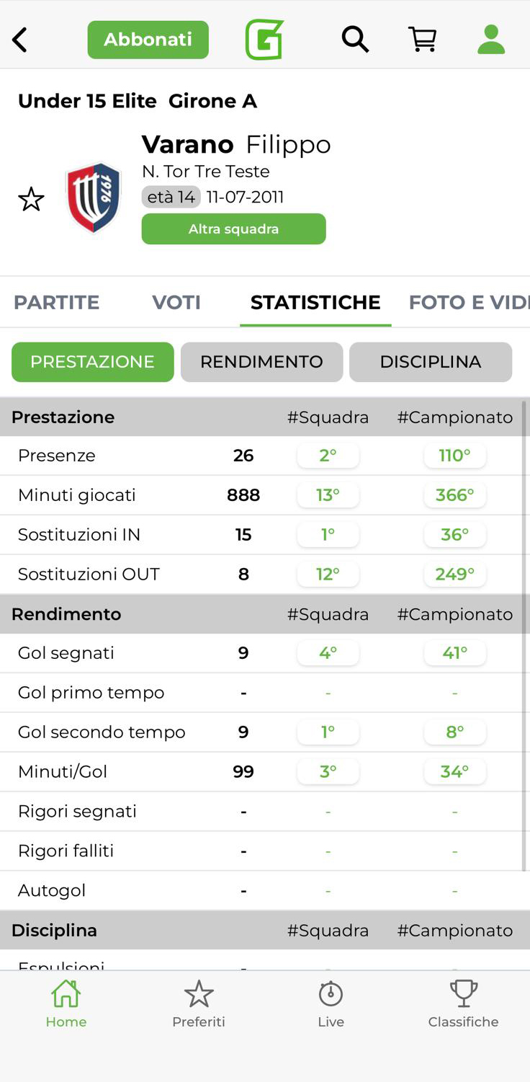
Task: Select the DISCIPLINA filter
Action: pos(431,362)
